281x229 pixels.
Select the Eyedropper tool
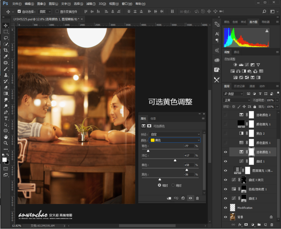[6, 57]
